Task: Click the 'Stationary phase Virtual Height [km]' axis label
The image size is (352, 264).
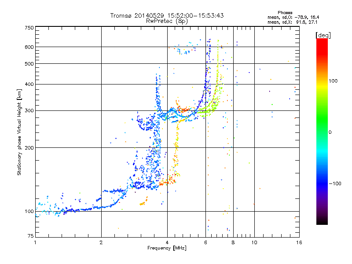Action: point(19,132)
